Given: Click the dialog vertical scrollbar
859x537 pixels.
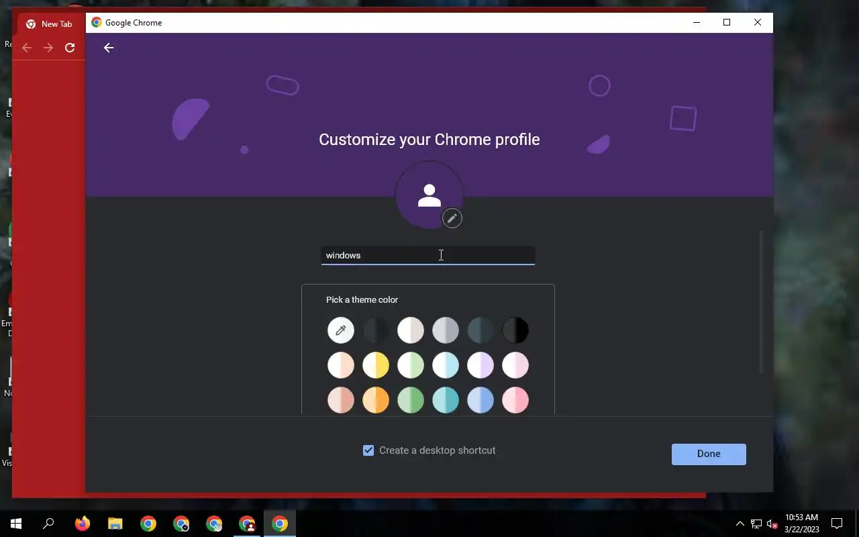Looking at the screenshot, I should 761,302.
